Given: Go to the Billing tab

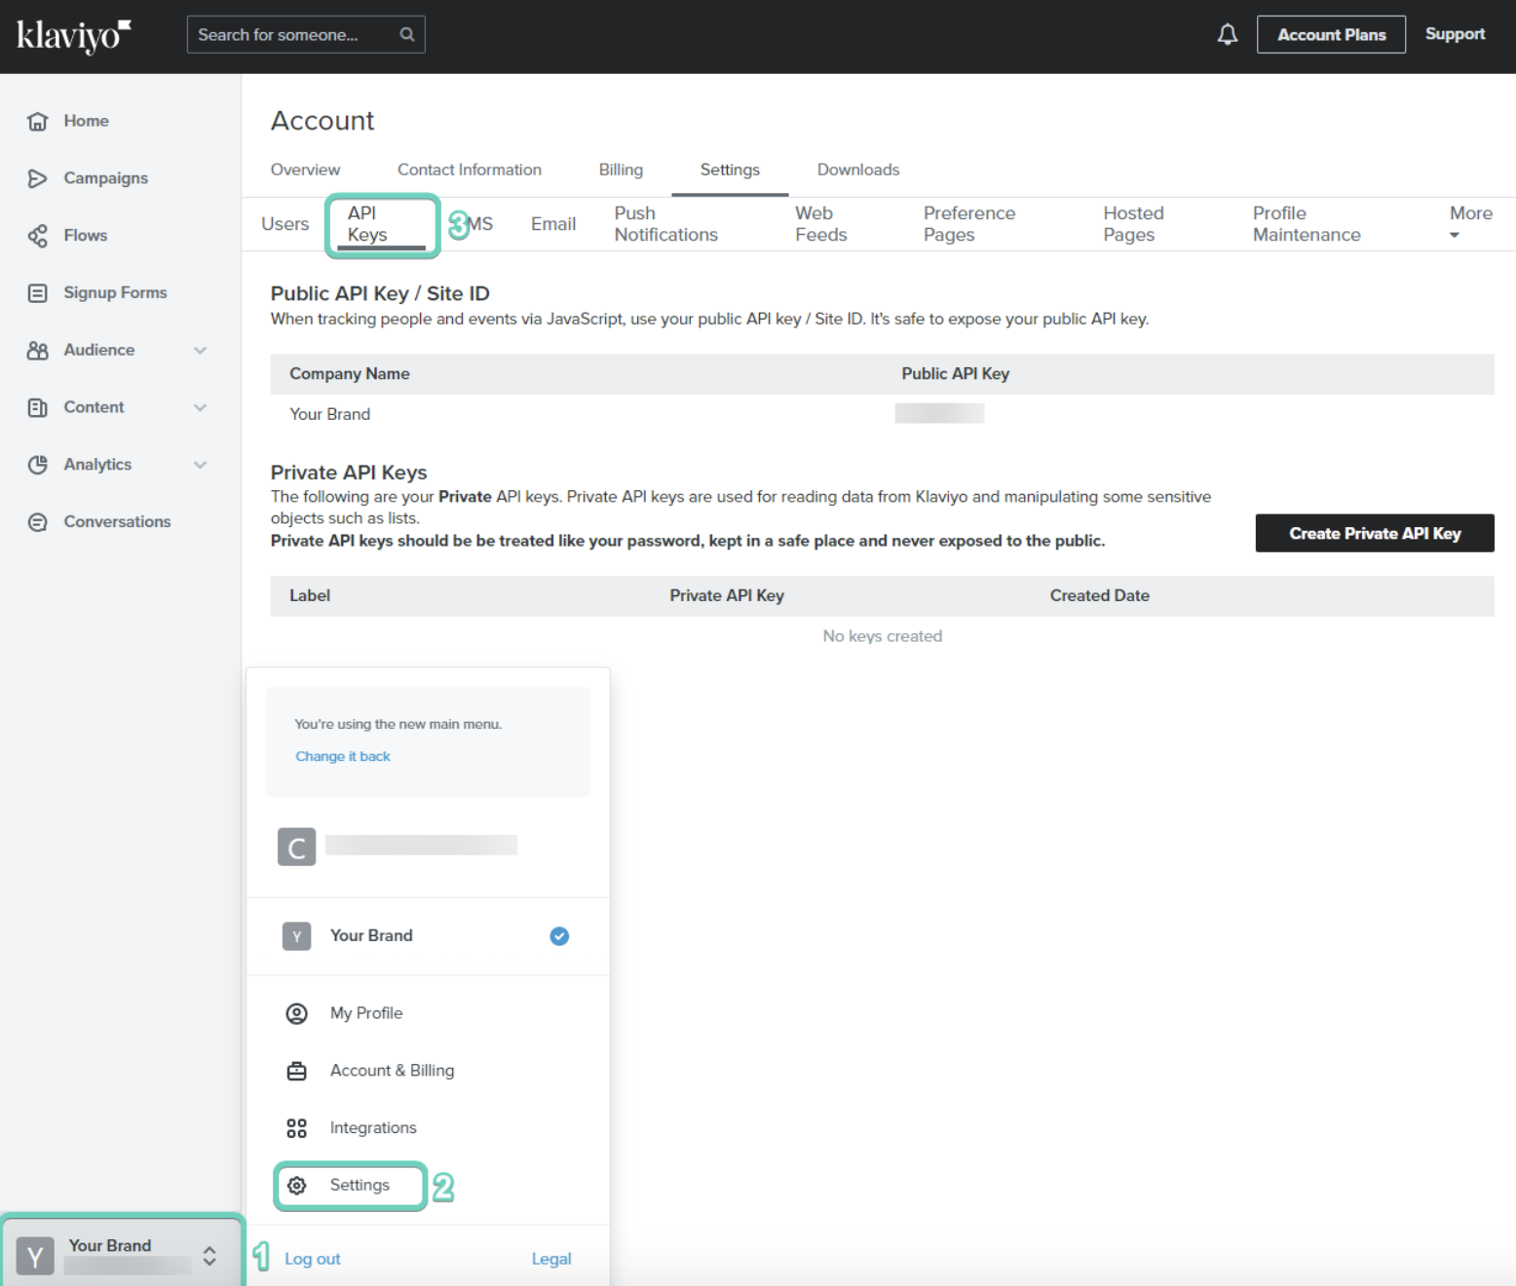Looking at the screenshot, I should (x=621, y=170).
